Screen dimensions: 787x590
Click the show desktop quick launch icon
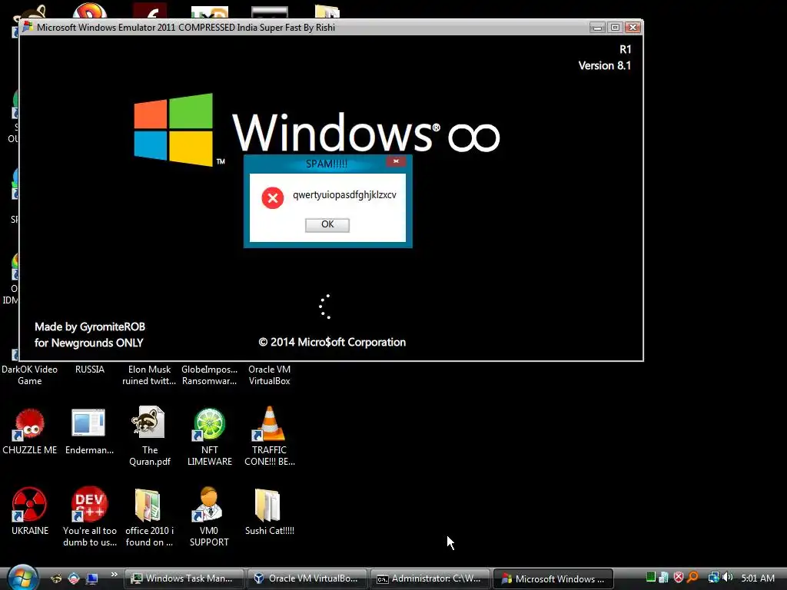(92, 578)
